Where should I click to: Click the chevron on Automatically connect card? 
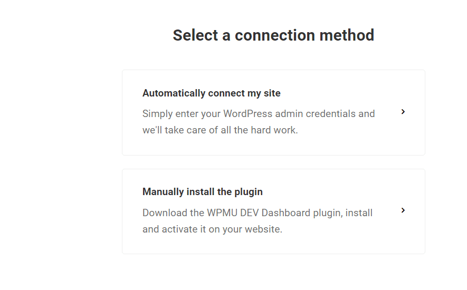pos(403,112)
